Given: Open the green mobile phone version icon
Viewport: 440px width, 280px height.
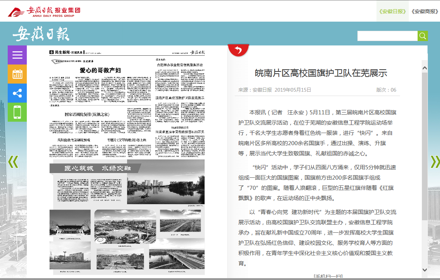Looking at the screenshot, I should pos(17,112).
